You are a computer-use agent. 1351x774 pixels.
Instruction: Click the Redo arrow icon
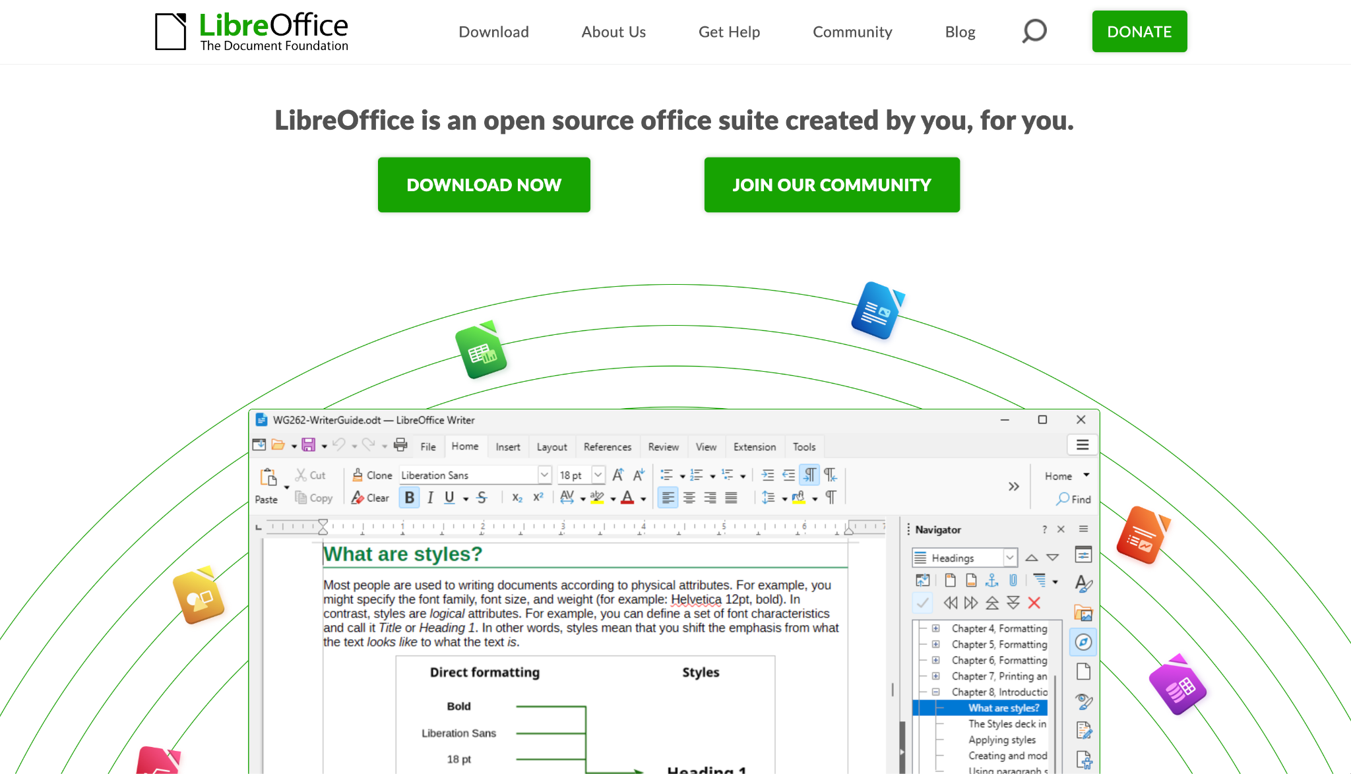point(369,445)
